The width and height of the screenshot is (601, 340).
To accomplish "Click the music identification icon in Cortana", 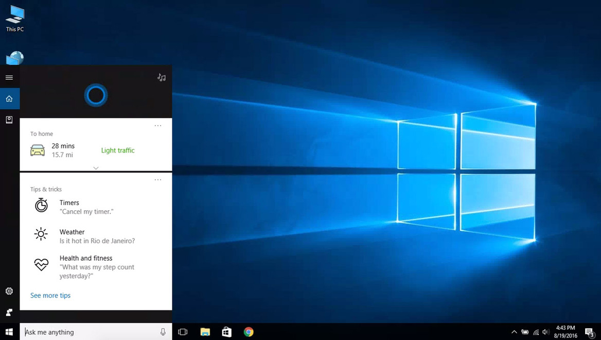I will [x=161, y=77].
